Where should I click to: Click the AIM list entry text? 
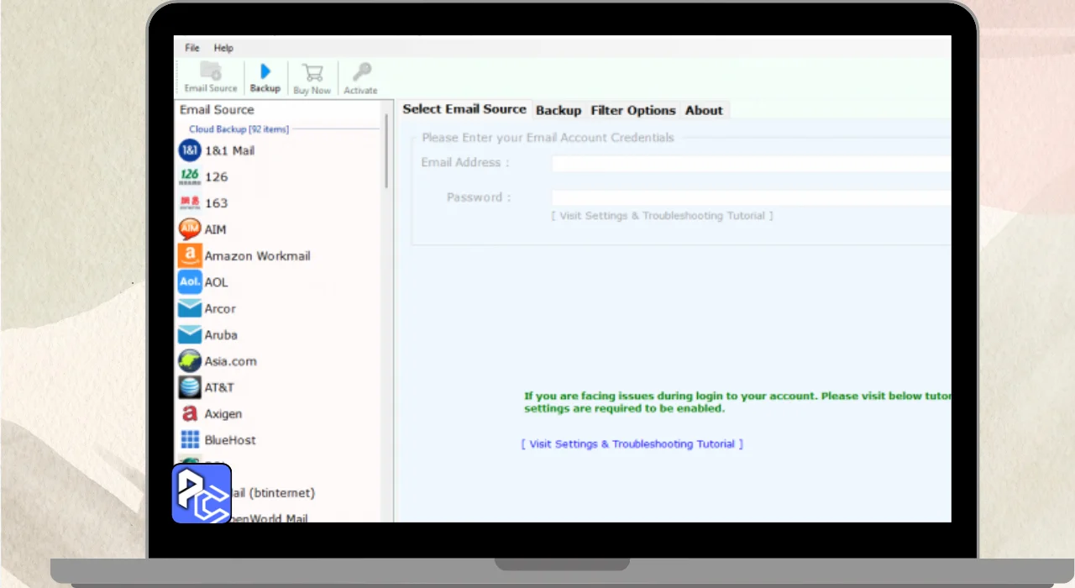215,229
